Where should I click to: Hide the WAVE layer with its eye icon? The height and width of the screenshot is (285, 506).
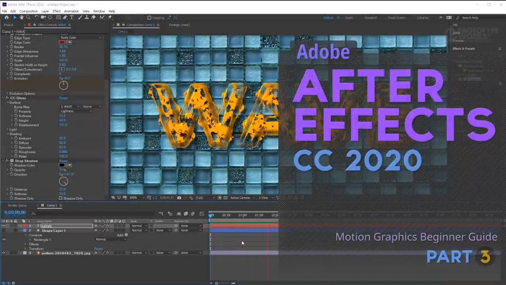click(x=4, y=226)
